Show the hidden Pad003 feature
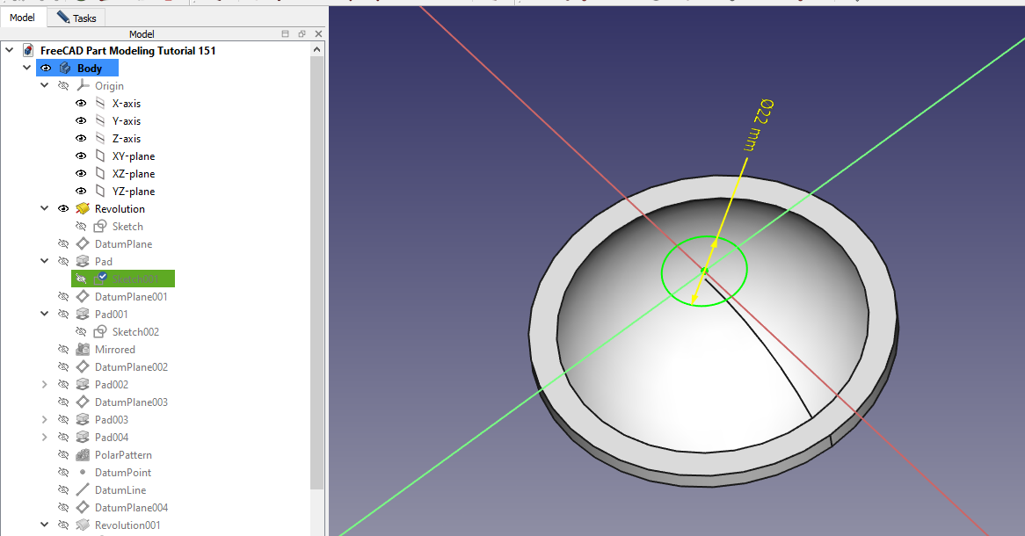This screenshot has width=1025, height=536. [x=63, y=420]
